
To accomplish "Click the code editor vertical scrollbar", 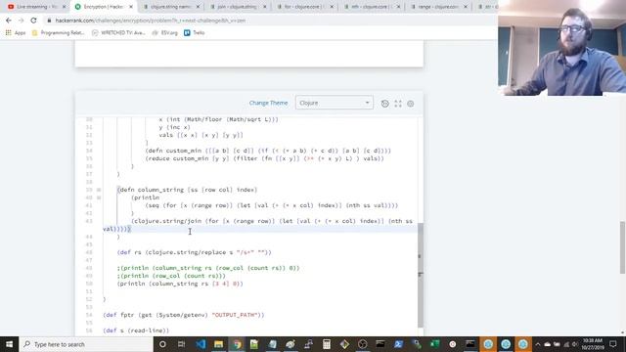I will click(420, 276).
